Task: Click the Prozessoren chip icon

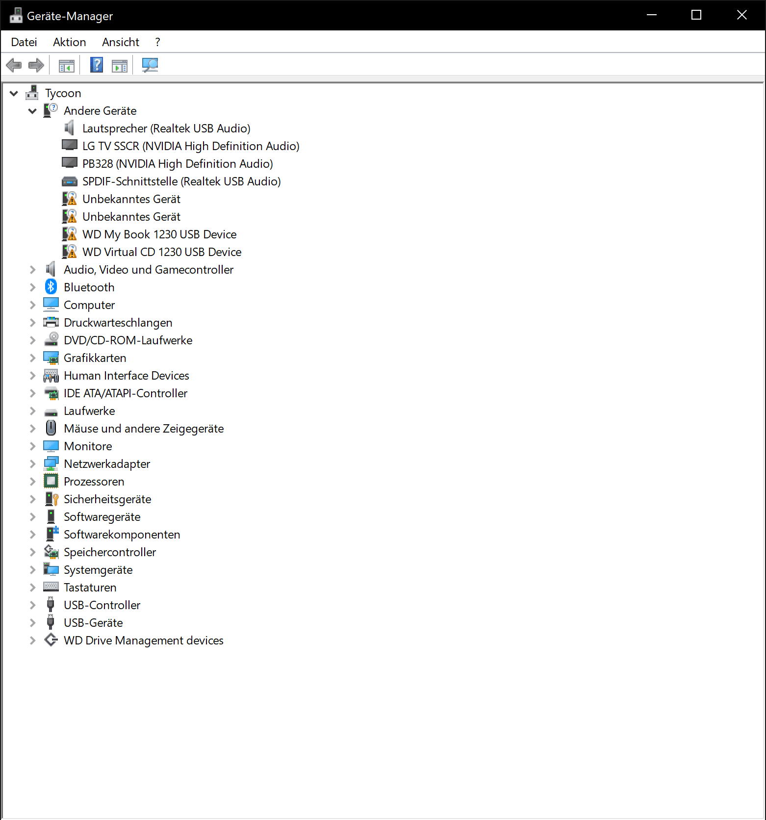Action: tap(51, 481)
